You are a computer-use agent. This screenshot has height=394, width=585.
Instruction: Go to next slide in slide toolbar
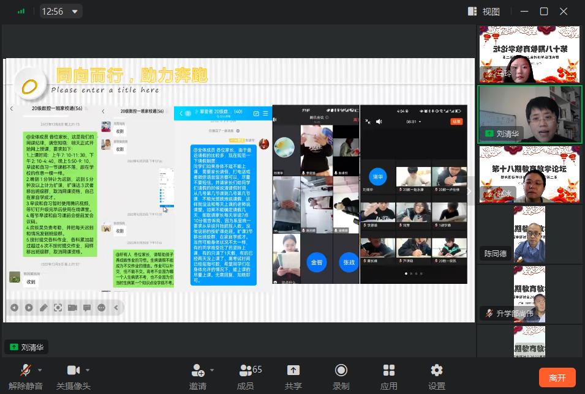coord(29,308)
